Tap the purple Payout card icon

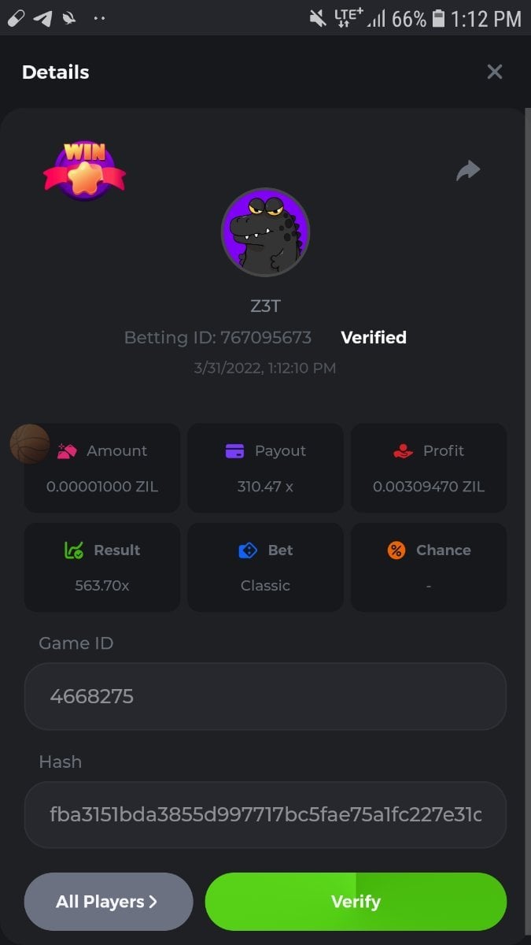tap(234, 451)
